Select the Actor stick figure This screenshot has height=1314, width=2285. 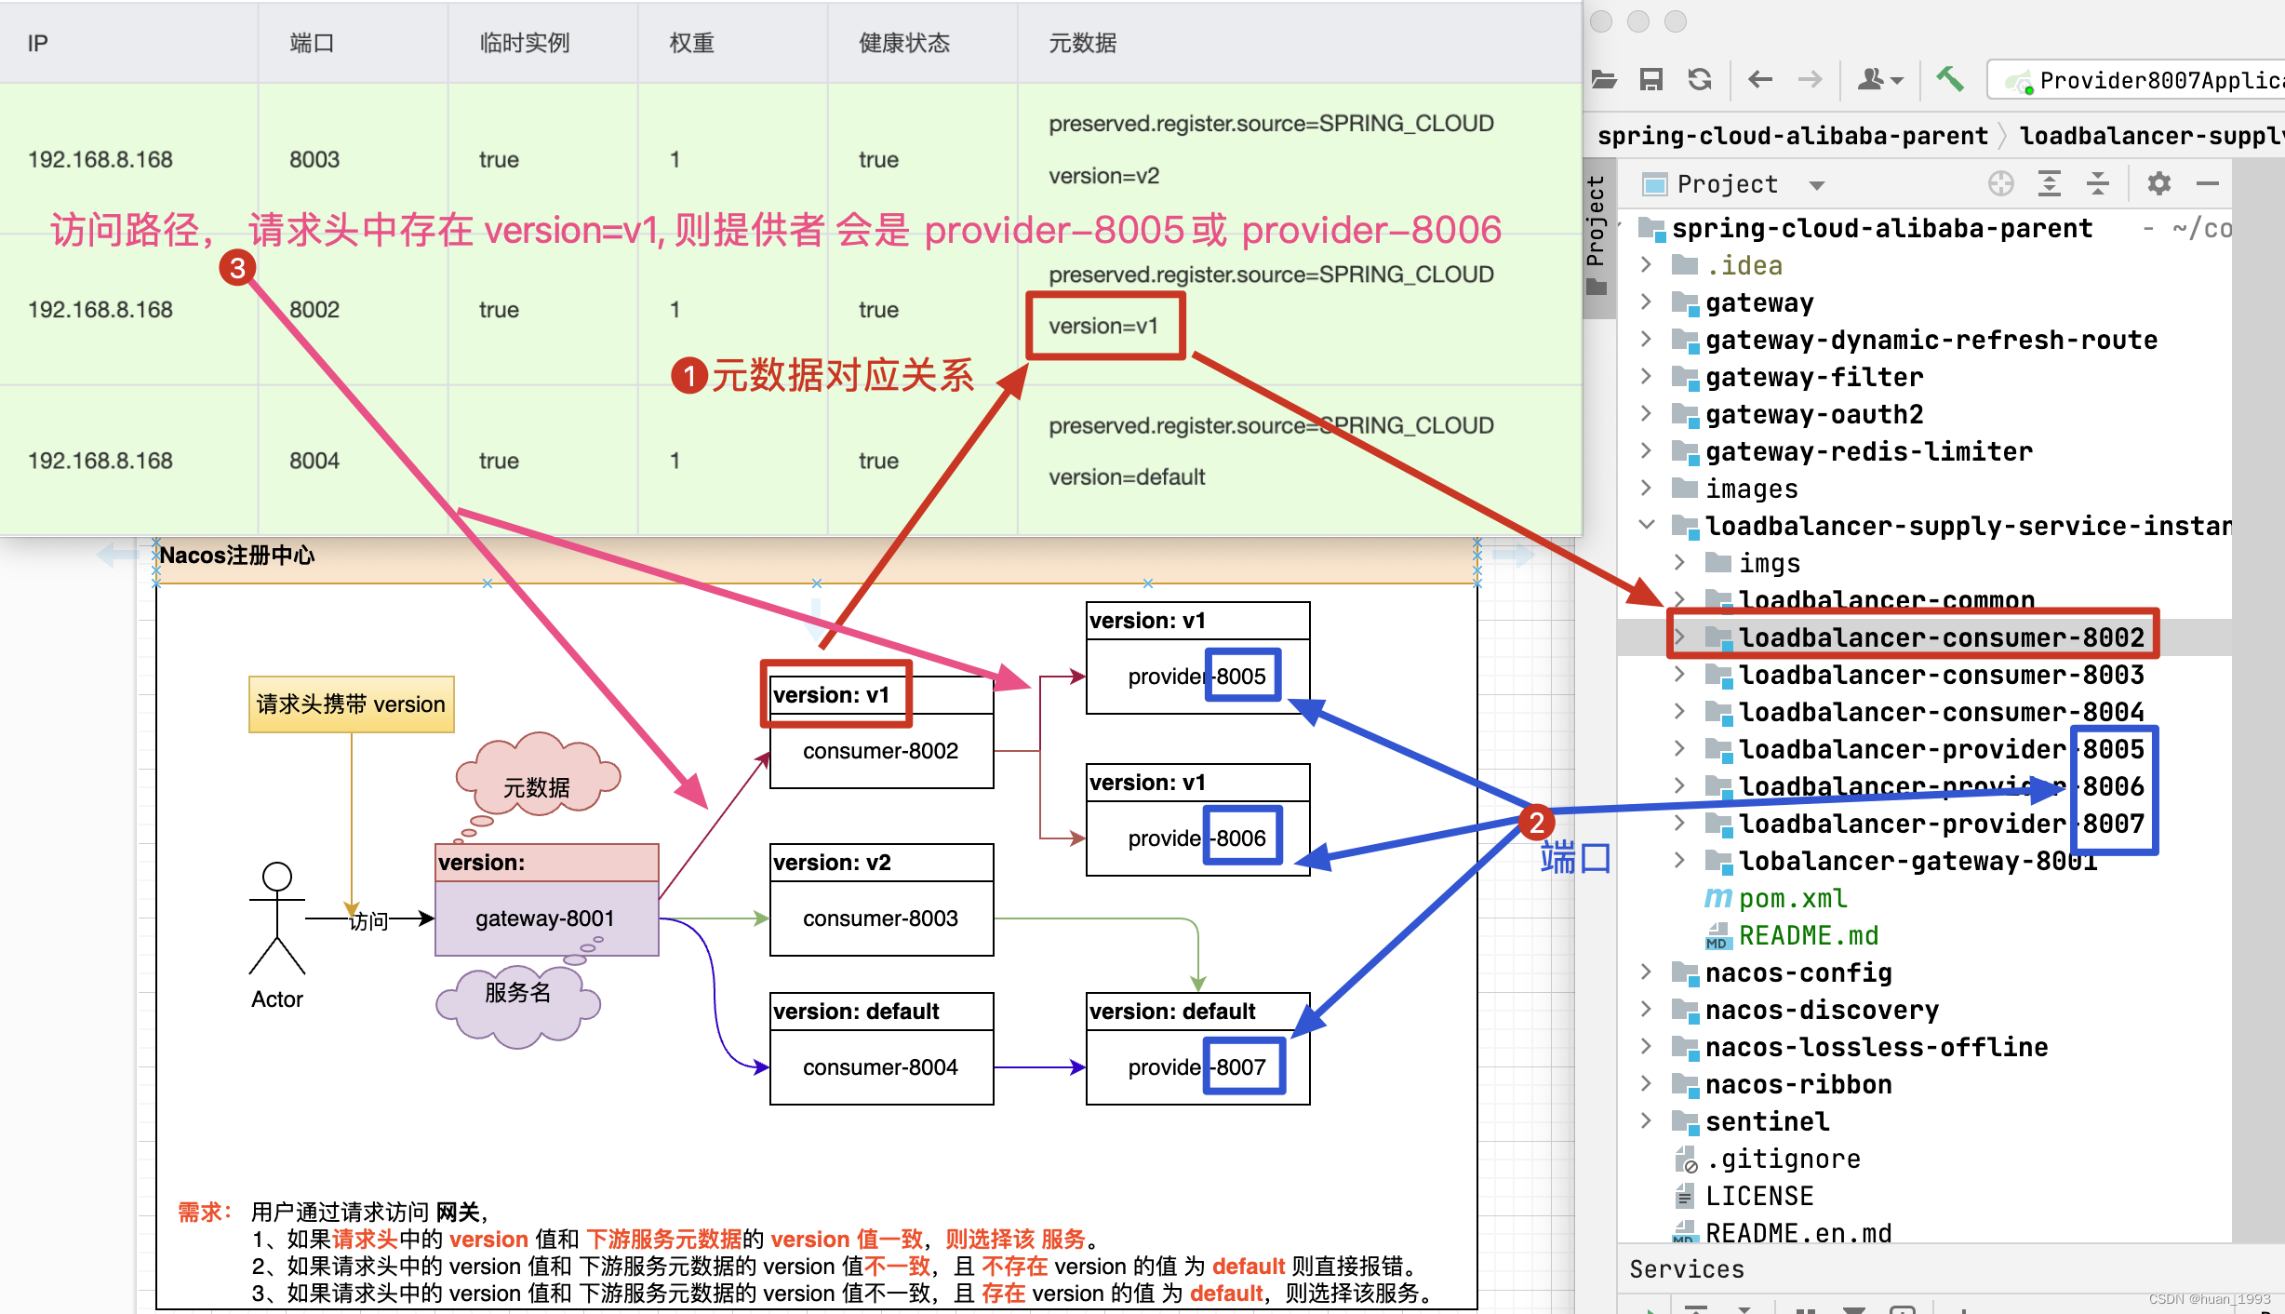click(277, 918)
